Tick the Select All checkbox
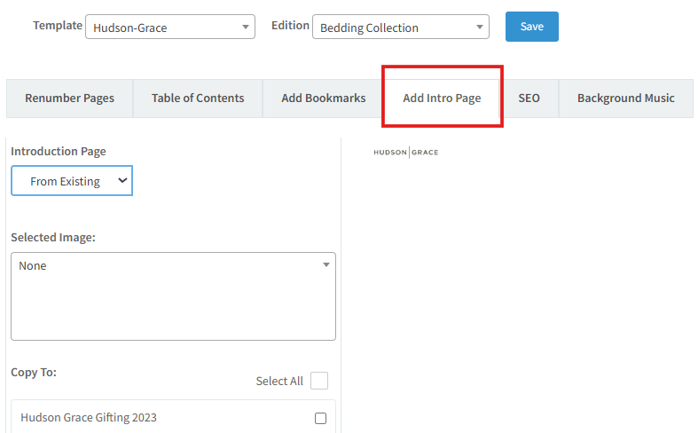This screenshot has width=698, height=433. point(319,381)
